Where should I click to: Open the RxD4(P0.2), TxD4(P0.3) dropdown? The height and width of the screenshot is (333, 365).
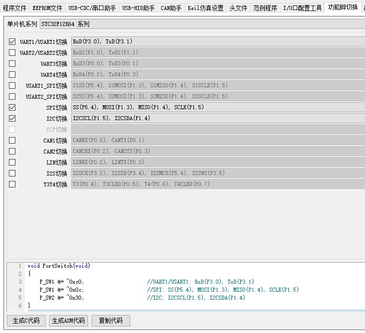pyautogui.click(x=218, y=74)
